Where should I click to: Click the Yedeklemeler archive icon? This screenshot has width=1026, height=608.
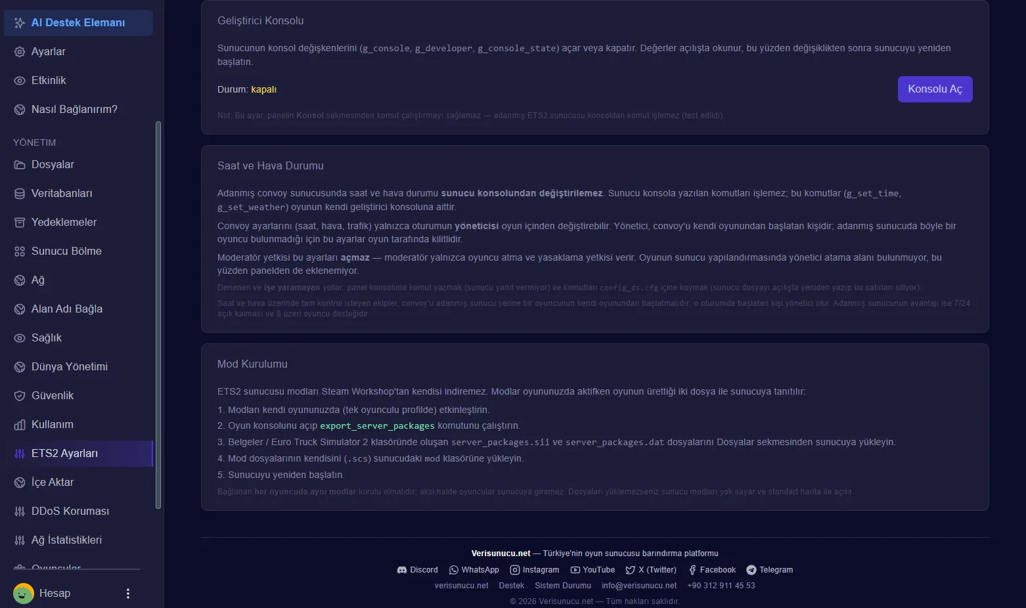point(20,223)
